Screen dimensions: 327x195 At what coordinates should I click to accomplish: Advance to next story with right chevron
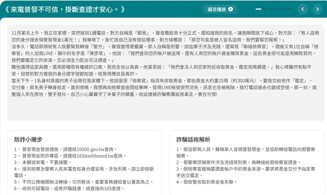click(x=317, y=9)
